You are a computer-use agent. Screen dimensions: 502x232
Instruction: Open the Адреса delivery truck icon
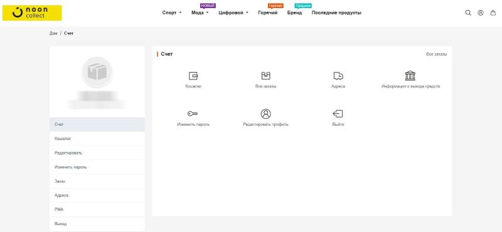(x=338, y=76)
